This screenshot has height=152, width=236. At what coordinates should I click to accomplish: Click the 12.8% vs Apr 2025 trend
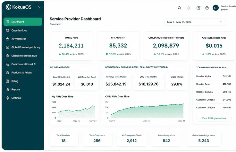point(118,54)
